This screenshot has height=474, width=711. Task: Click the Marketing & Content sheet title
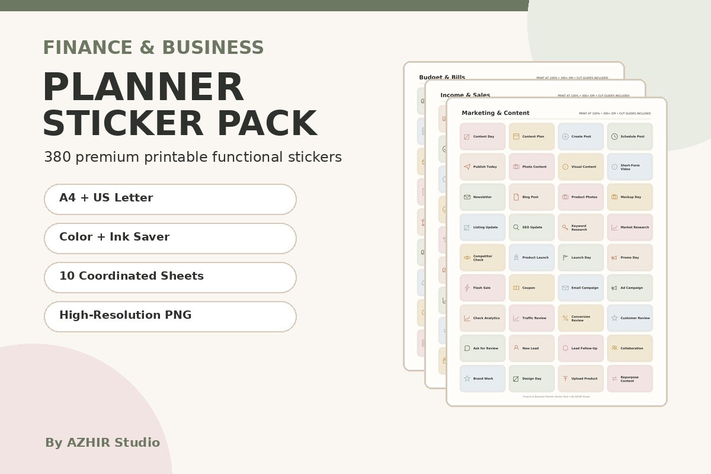(x=495, y=113)
